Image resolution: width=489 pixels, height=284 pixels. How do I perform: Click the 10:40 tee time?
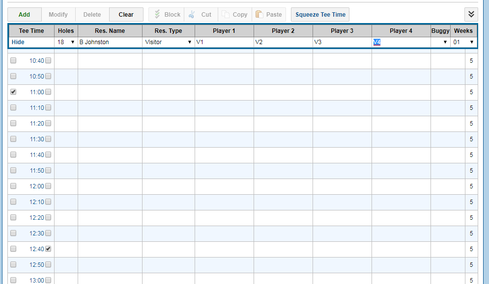click(37, 61)
